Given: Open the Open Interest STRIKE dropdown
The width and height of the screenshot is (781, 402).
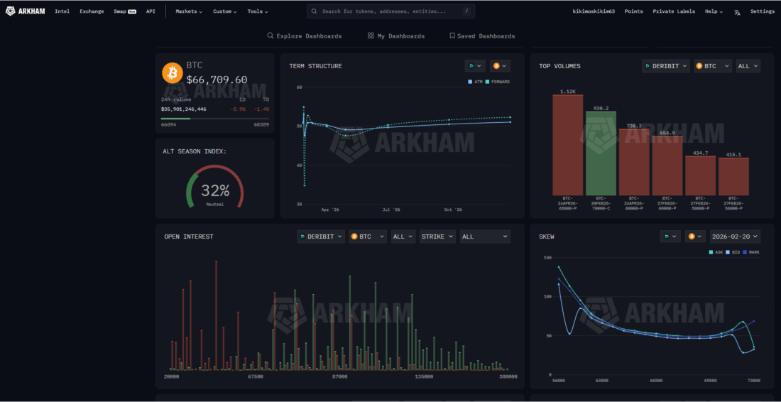Looking at the screenshot, I should [x=437, y=237].
